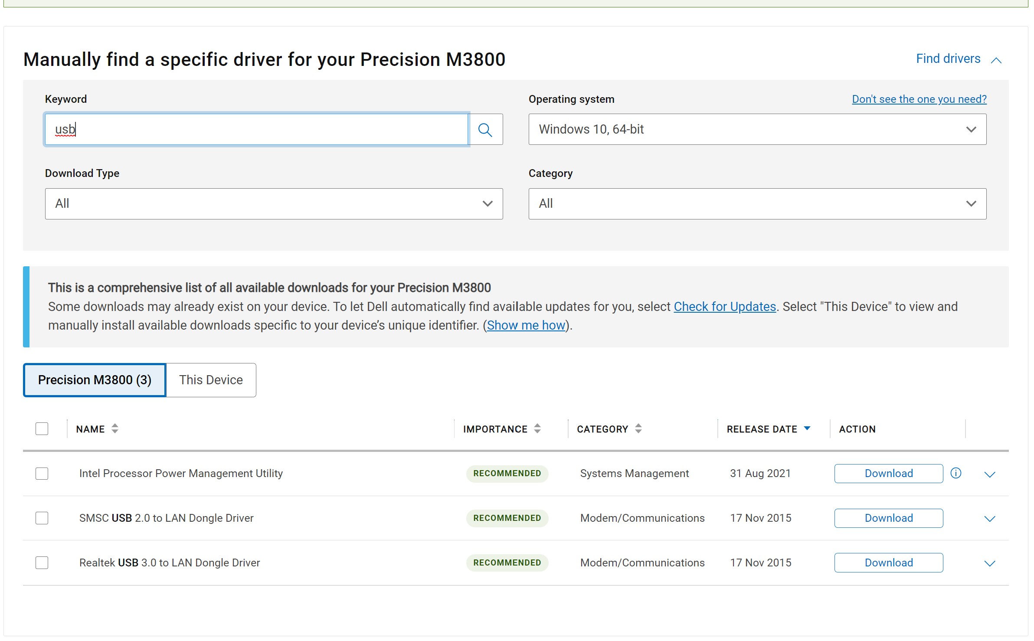This screenshot has width=1034, height=641.
Task: Focus the Keyword input containing usb
Action: click(x=257, y=130)
